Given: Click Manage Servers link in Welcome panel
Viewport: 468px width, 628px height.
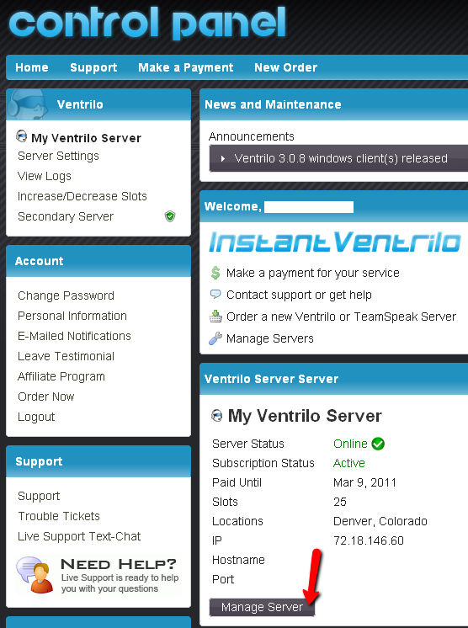Looking at the screenshot, I should tap(270, 338).
